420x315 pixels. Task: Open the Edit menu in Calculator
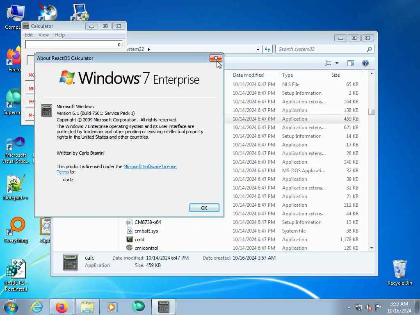pyautogui.click(x=29, y=35)
